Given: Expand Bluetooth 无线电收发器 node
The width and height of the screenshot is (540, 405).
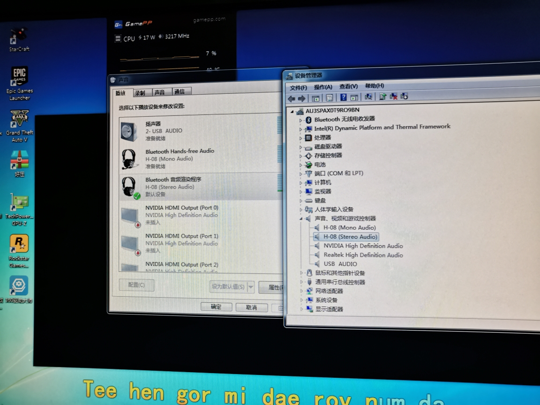Looking at the screenshot, I should point(300,120).
